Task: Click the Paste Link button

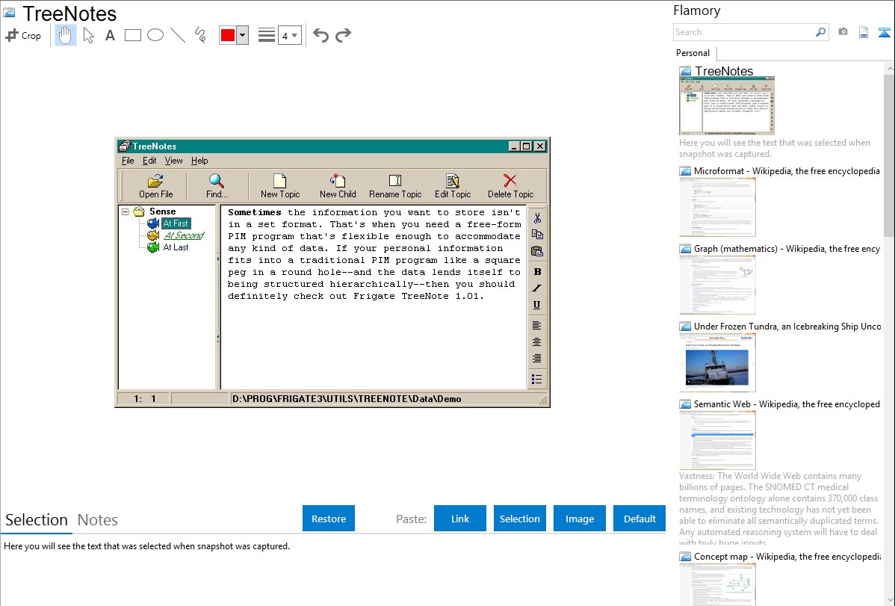Action: [460, 519]
